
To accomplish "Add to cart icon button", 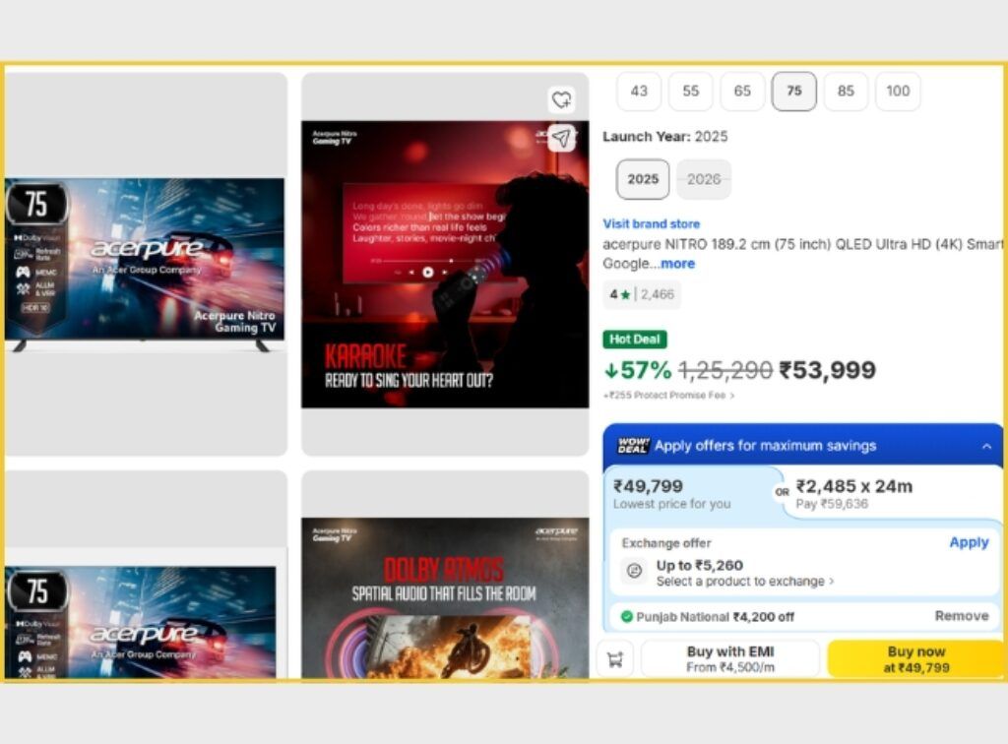I will tap(615, 659).
